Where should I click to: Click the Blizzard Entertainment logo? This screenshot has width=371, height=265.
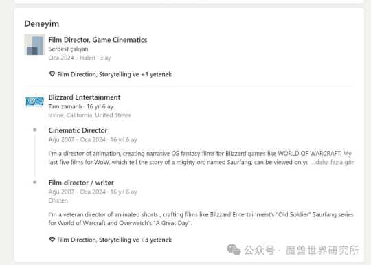pos(34,102)
